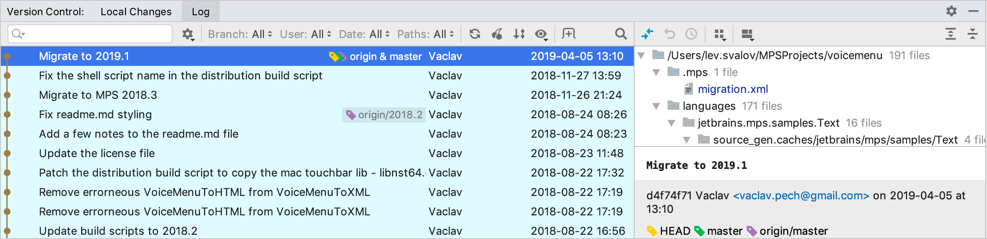Toggle the magnifier search icon in toolbar
Image resolution: width=987 pixels, height=239 pixels.
(620, 34)
